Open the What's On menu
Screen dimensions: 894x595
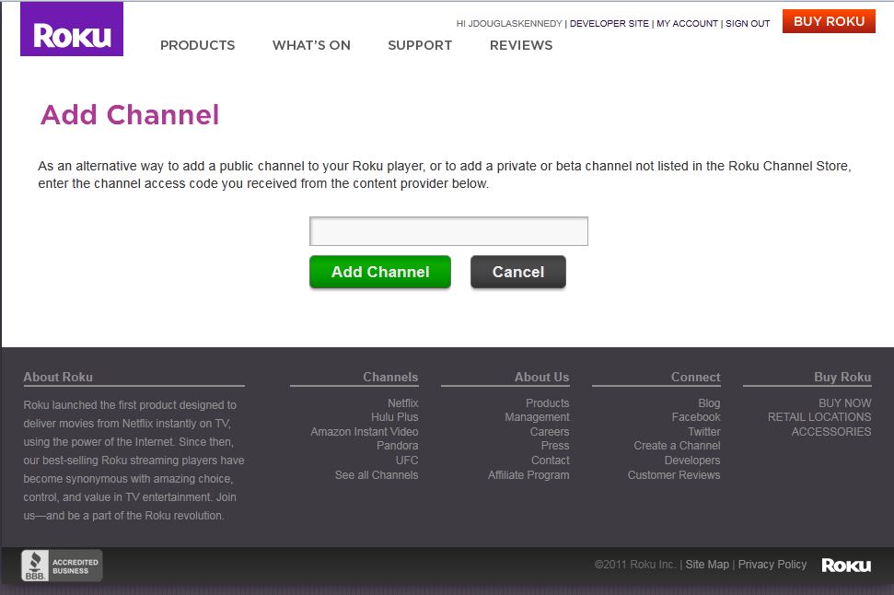tap(311, 45)
